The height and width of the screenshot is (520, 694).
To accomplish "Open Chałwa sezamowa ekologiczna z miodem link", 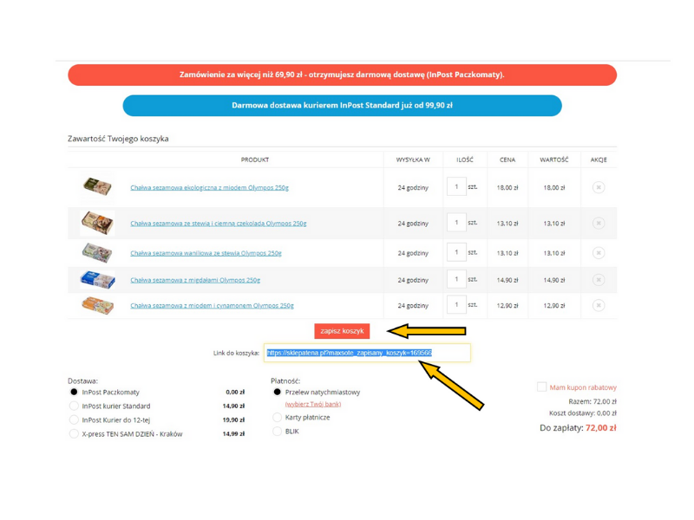I will tap(209, 187).
